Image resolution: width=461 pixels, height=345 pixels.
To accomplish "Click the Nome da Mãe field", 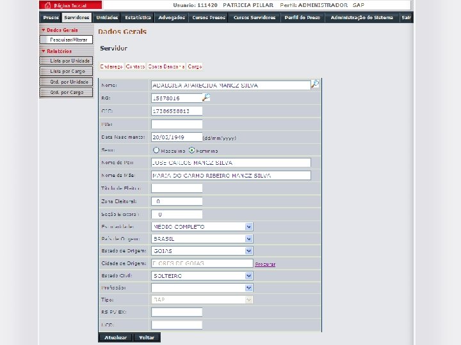I will tap(230, 176).
